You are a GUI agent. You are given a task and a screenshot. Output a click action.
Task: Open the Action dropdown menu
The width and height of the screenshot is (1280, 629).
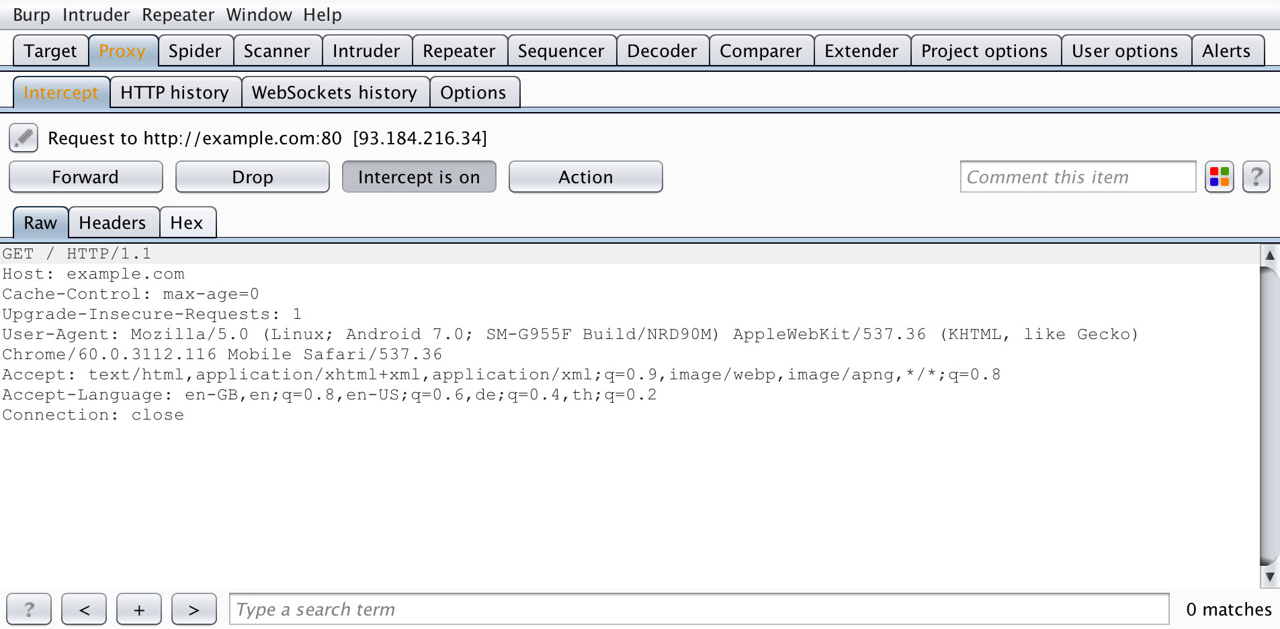(x=585, y=177)
